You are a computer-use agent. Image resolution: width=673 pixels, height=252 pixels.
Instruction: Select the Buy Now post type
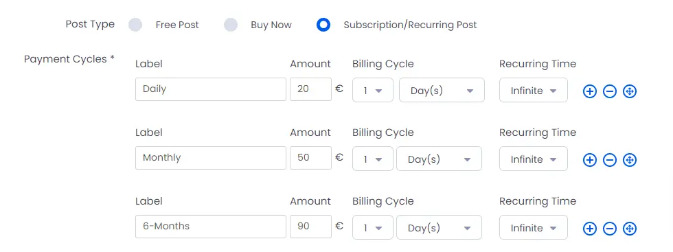pos(231,25)
